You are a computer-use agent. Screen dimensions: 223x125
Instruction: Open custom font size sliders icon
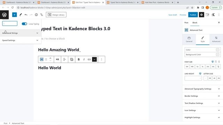(218, 66)
